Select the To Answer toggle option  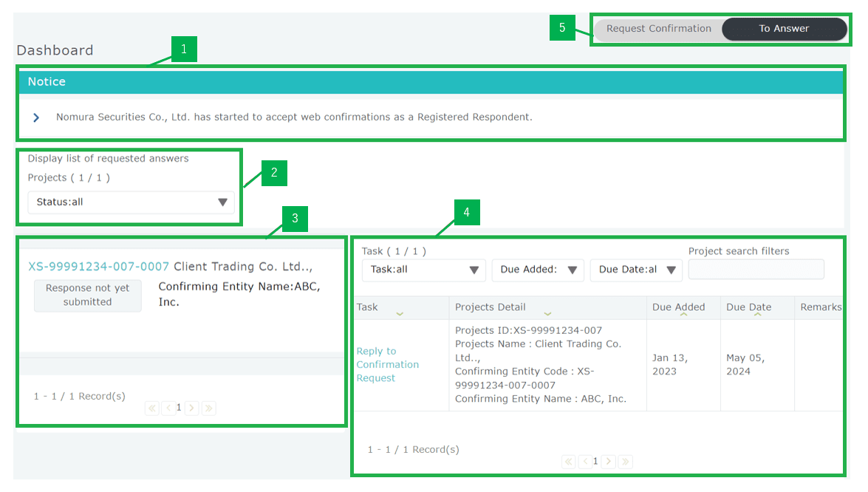784,29
